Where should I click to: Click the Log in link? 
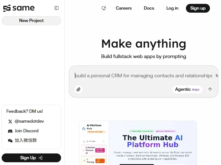pos(172,8)
